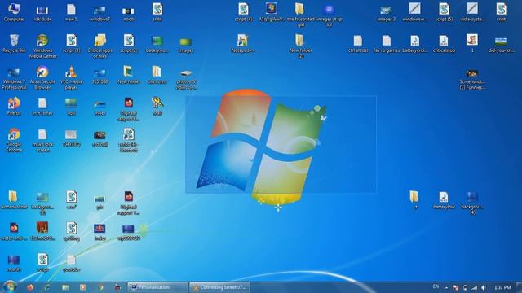Select the 'script (3)' file icon
Image resolution: width=522 pixels, height=293 pixels.
pyautogui.click(x=71, y=43)
